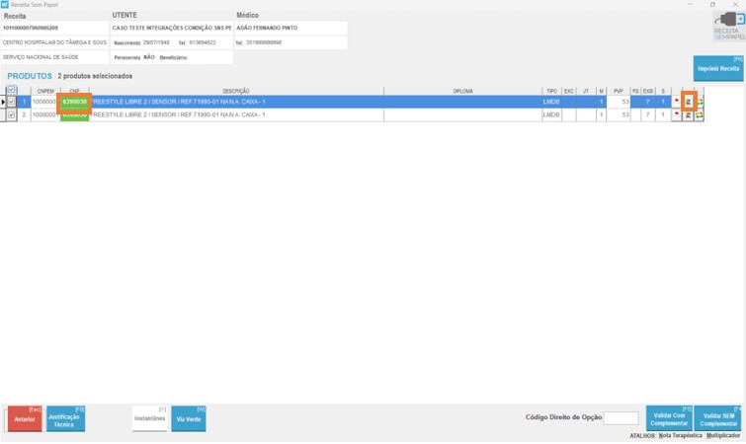This screenshot has height=444, width=746.
Task: Click the TIPO column header
Action: [552, 91]
